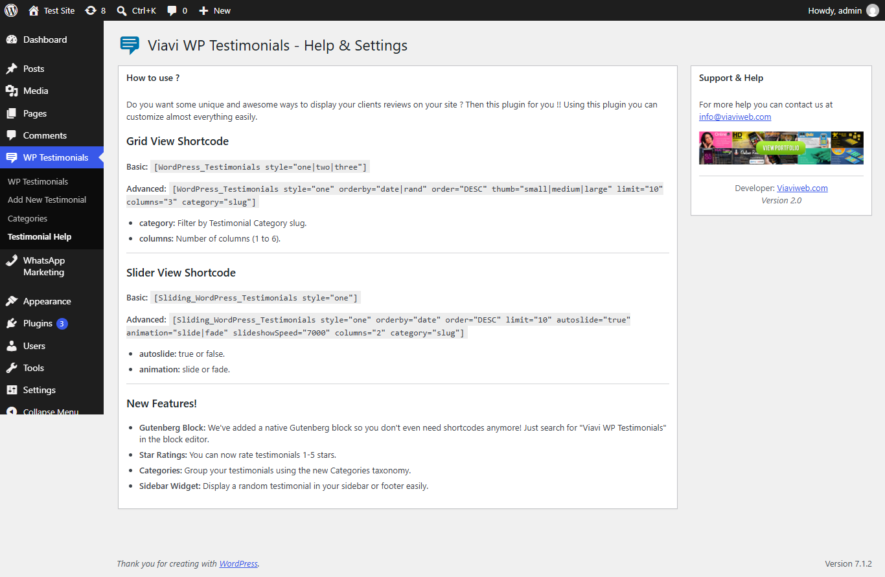Click the WhatsApp Marketing phone icon

(x=12, y=260)
